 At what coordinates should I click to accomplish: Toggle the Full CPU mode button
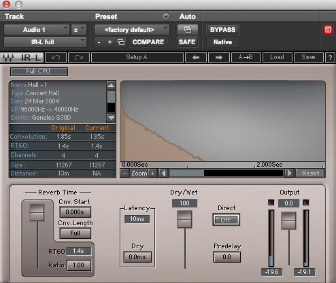coord(39,71)
